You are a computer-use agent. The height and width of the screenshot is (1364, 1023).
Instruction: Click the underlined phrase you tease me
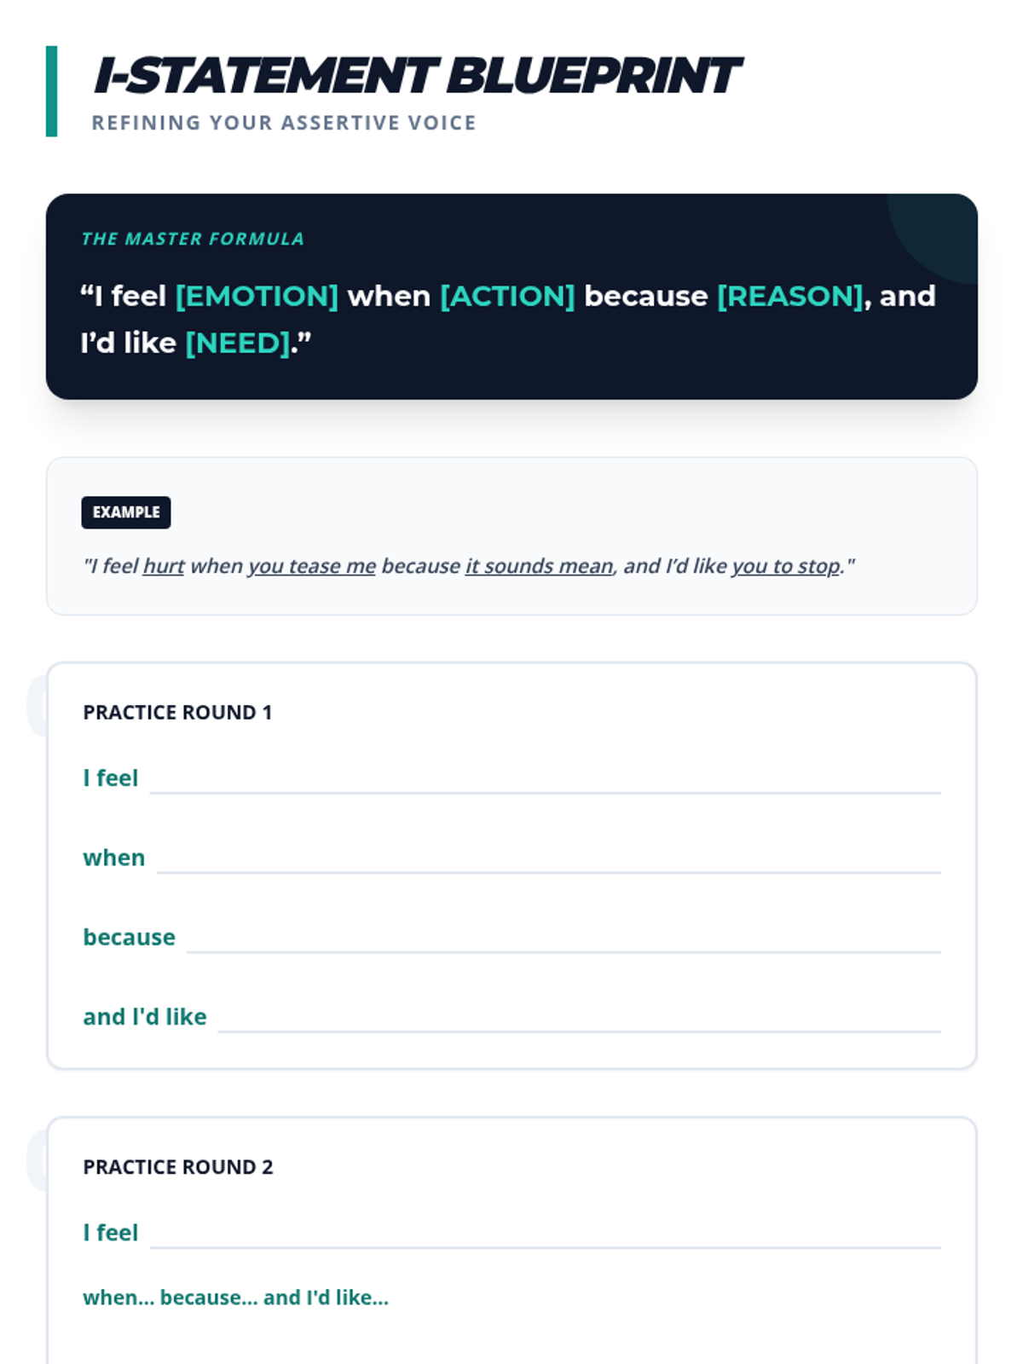pos(312,566)
